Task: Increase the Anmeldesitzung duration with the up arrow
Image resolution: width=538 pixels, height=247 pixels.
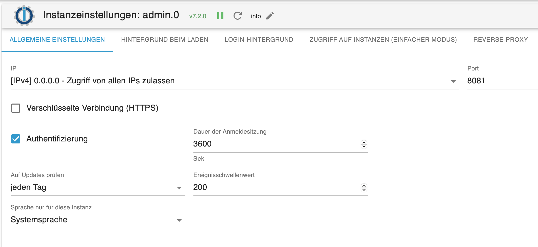Action: 364,142
